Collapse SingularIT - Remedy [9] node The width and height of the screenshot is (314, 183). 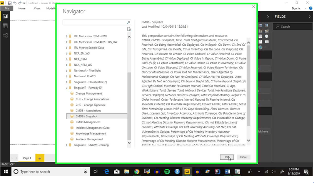click(67, 88)
